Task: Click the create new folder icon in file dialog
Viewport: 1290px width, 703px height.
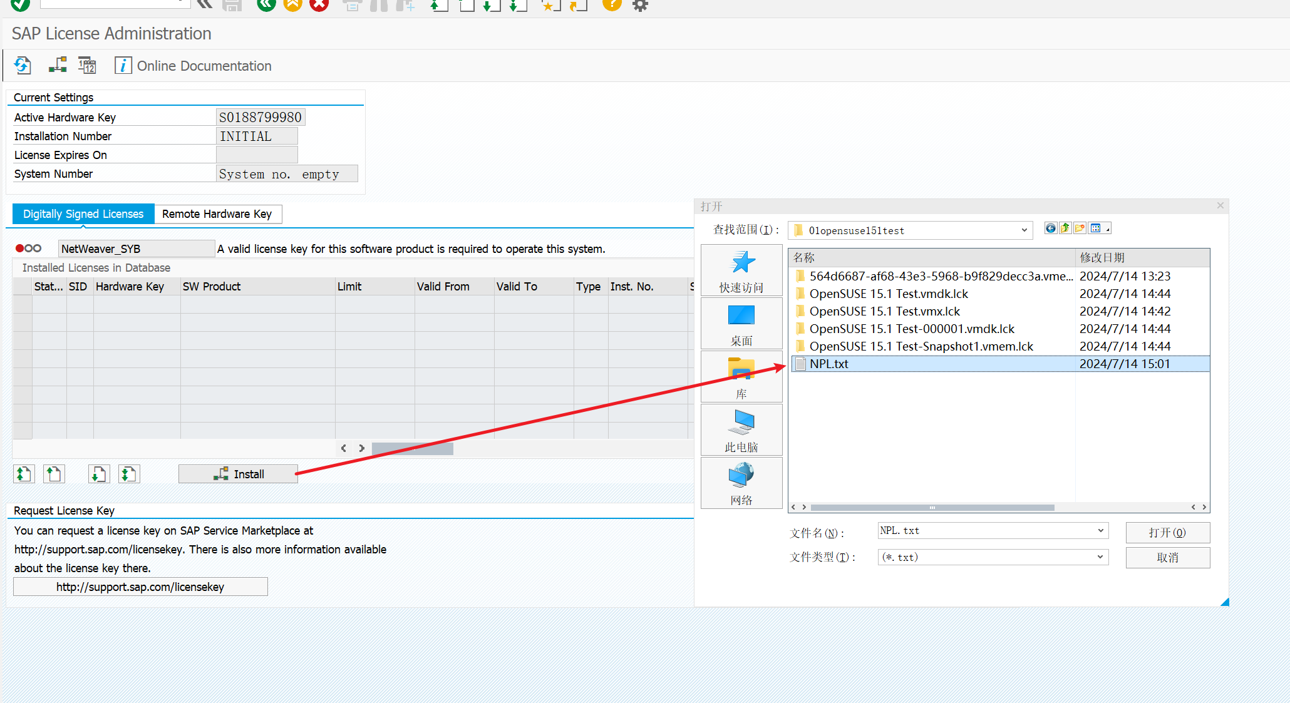Action: click(1080, 228)
